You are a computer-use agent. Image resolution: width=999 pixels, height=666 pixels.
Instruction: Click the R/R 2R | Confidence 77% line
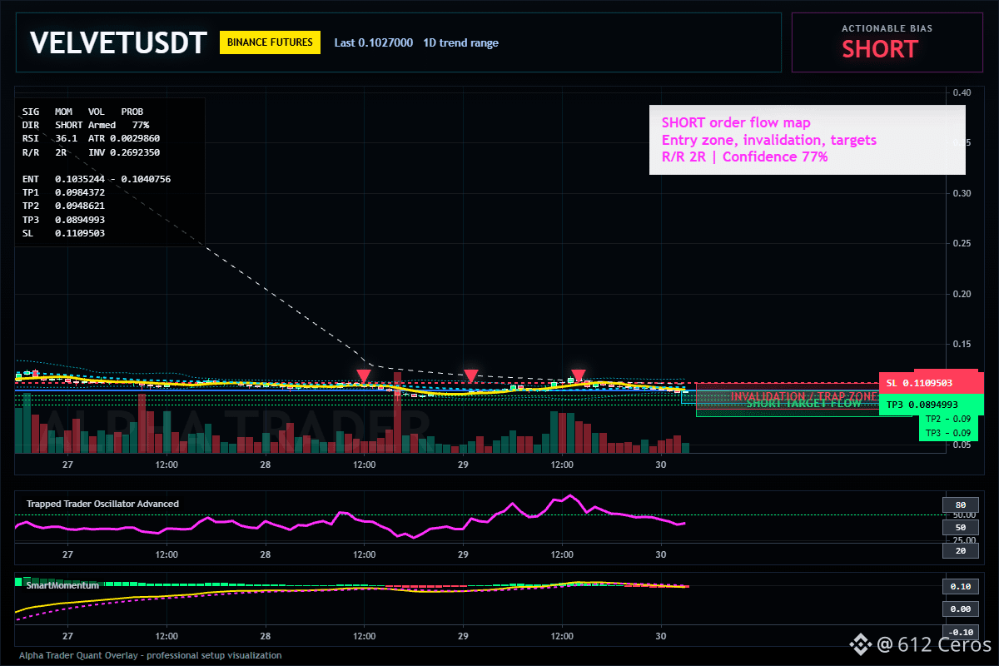tap(744, 157)
